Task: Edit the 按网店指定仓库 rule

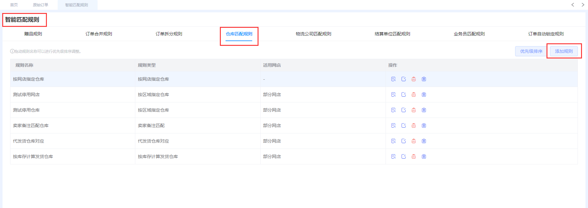Action: [x=404, y=79]
